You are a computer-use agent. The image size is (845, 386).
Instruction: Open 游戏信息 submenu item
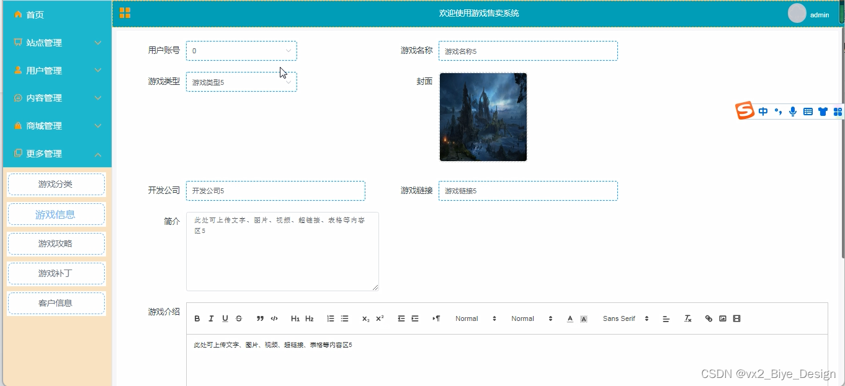(56, 214)
